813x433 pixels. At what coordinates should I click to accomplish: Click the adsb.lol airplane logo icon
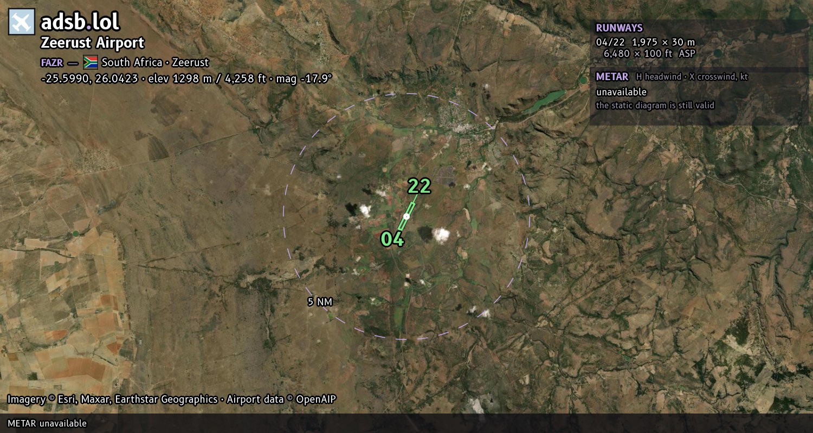[x=22, y=22]
